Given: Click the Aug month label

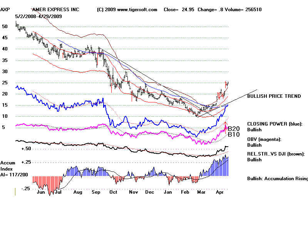Looking at the screenshot, I should tap(78, 192).
